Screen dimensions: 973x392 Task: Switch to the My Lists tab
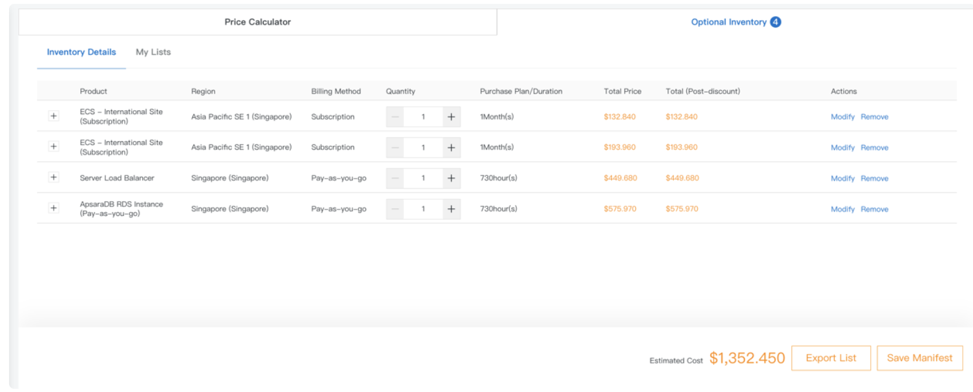click(x=153, y=52)
